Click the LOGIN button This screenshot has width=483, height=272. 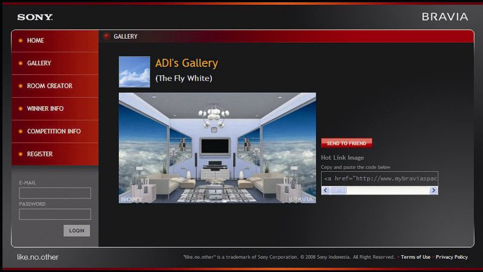tap(77, 230)
